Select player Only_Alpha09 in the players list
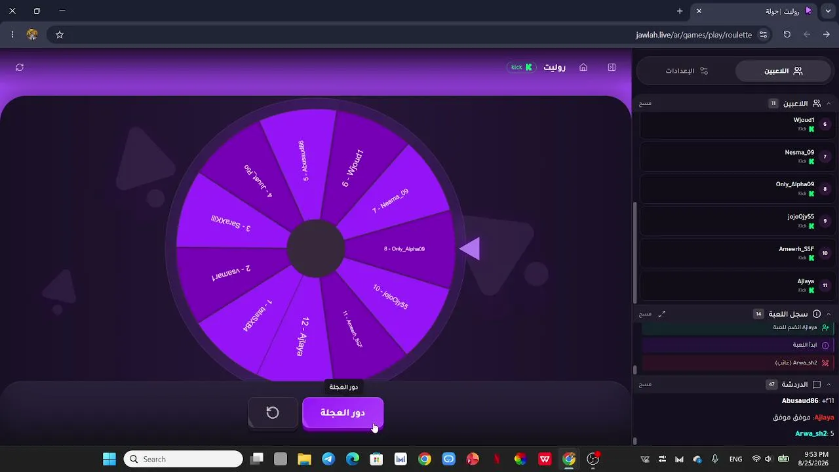 737,189
